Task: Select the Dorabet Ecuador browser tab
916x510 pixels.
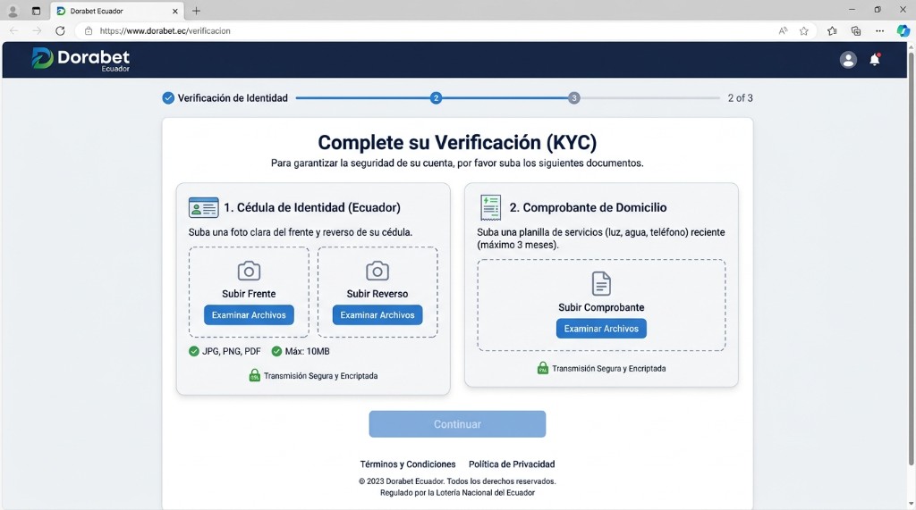Action: pos(117,11)
